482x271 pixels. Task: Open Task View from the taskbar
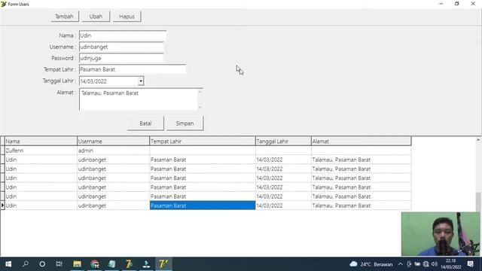click(x=59, y=264)
